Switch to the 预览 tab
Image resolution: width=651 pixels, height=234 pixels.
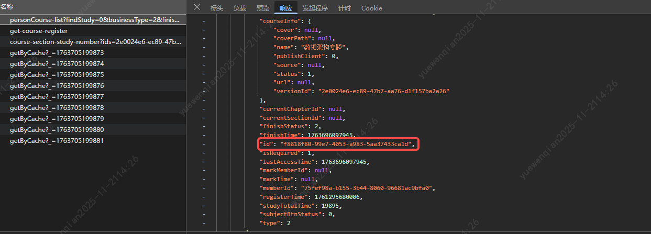point(263,8)
